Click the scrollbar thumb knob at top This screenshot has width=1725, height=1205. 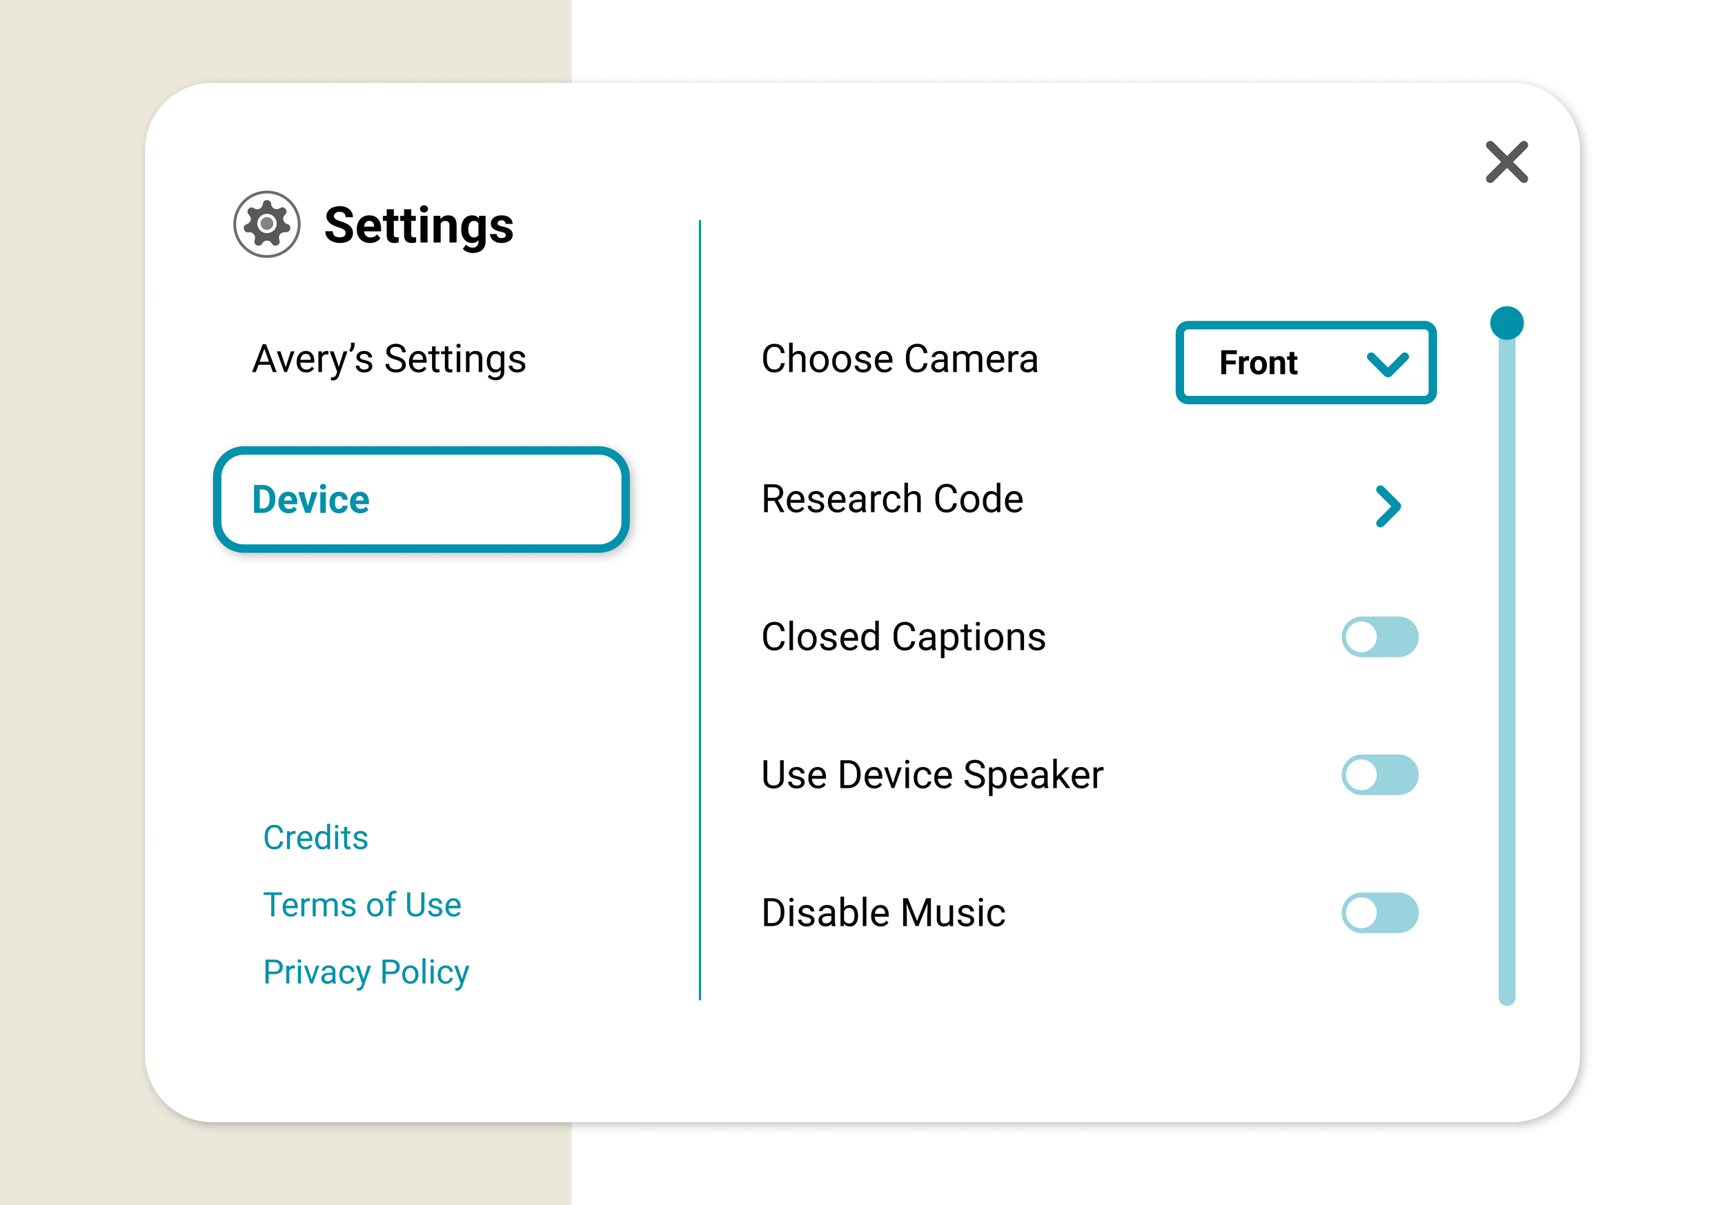point(1506,323)
